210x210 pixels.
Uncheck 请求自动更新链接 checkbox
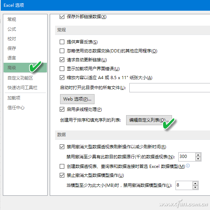[x=62, y=60]
